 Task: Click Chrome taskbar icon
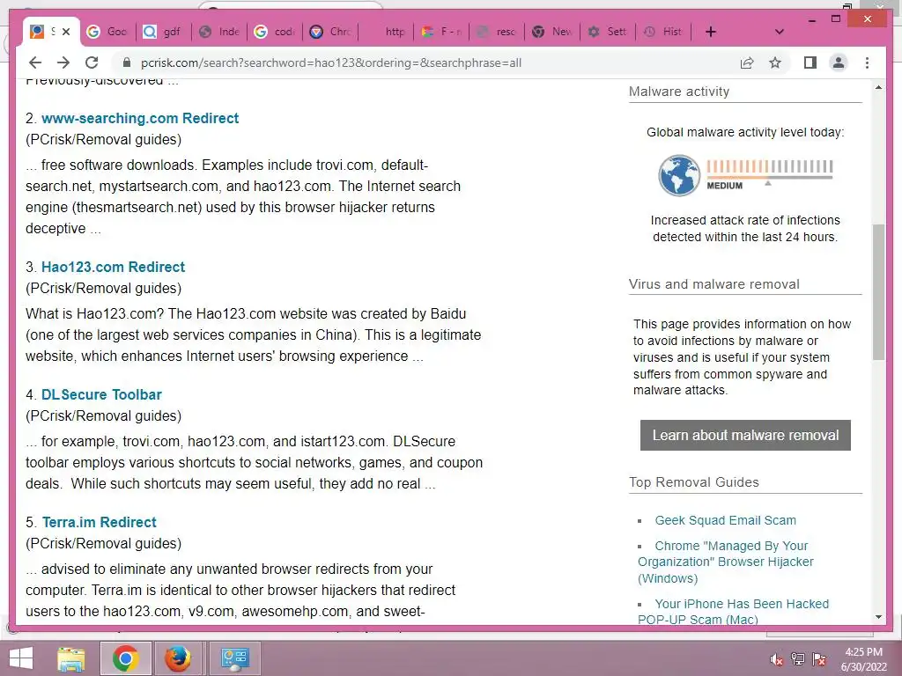click(125, 658)
